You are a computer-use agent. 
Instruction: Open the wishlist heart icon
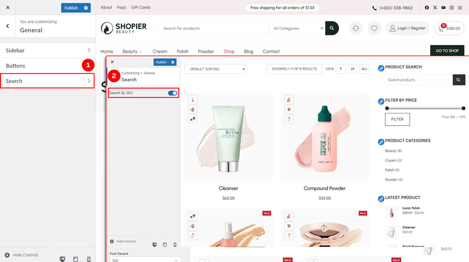coord(374,28)
